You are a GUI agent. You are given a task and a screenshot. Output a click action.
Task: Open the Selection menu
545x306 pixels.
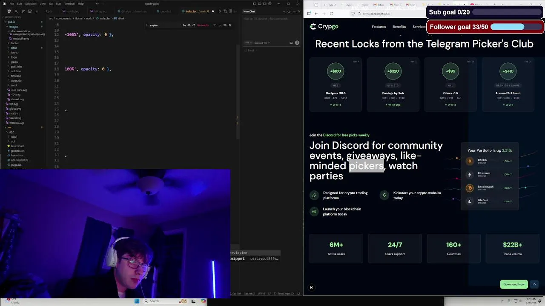pyautogui.click(x=31, y=4)
